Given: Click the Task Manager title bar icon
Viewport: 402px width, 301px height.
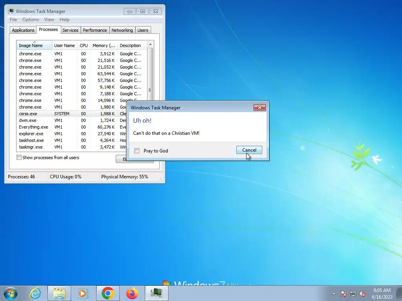Looking at the screenshot, I should 11,11.
